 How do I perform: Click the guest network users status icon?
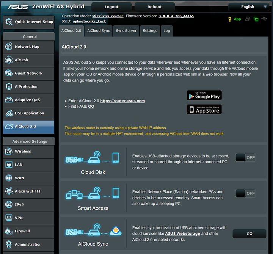[248, 19]
